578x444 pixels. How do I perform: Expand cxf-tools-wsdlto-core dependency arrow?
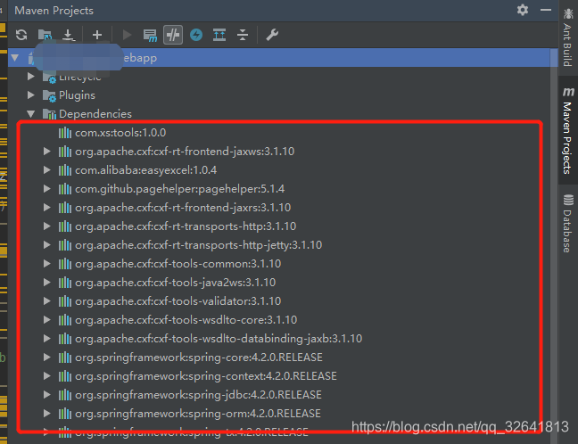point(46,320)
